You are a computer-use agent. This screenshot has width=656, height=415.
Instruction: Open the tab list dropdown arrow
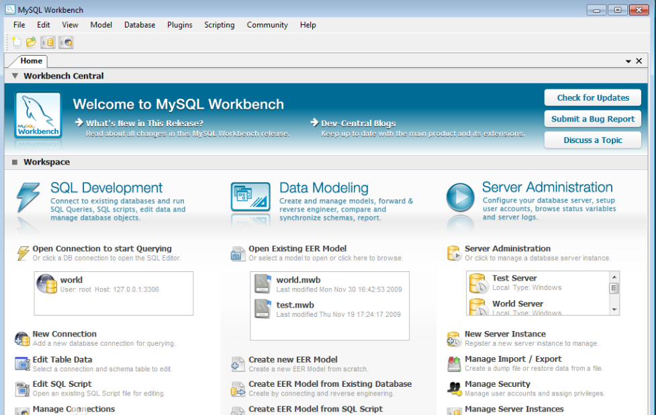[628, 61]
